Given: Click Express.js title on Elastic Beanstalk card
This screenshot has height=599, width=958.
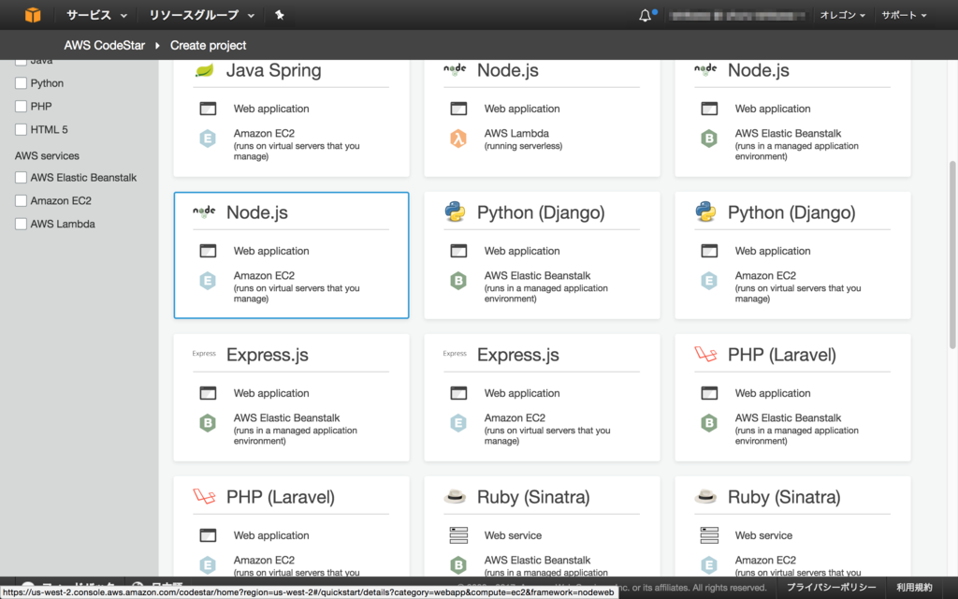Looking at the screenshot, I should tap(268, 355).
